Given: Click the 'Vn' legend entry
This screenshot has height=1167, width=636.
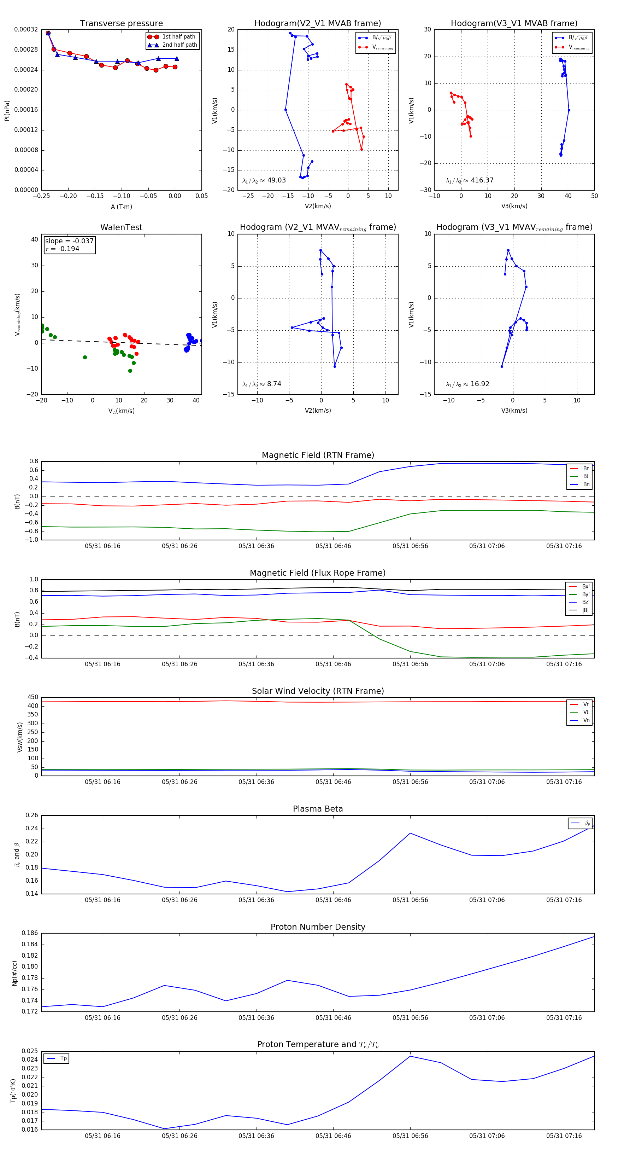Looking at the screenshot, I should point(579,720).
